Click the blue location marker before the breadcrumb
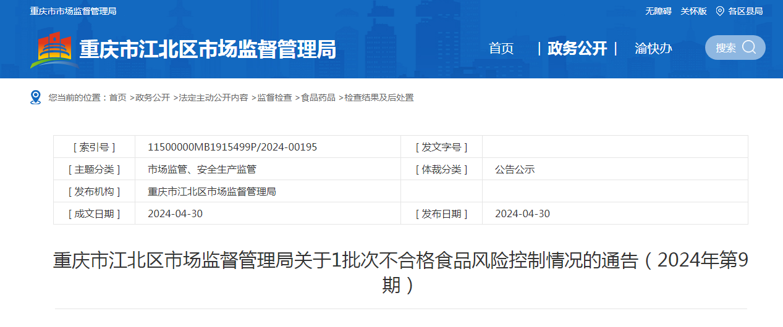 pos(35,97)
